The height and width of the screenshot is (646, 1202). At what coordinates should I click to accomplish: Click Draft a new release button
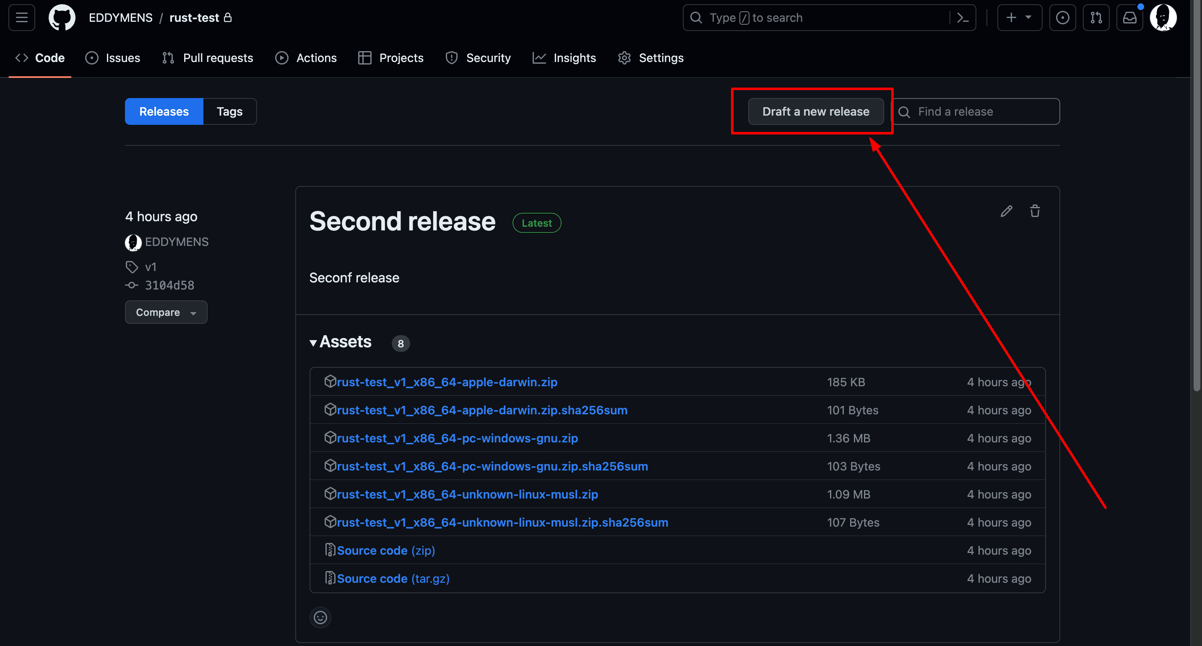tap(815, 111)
